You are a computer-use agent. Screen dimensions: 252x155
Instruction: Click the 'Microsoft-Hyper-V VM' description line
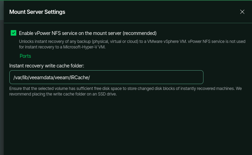click(x=62, y=47)
